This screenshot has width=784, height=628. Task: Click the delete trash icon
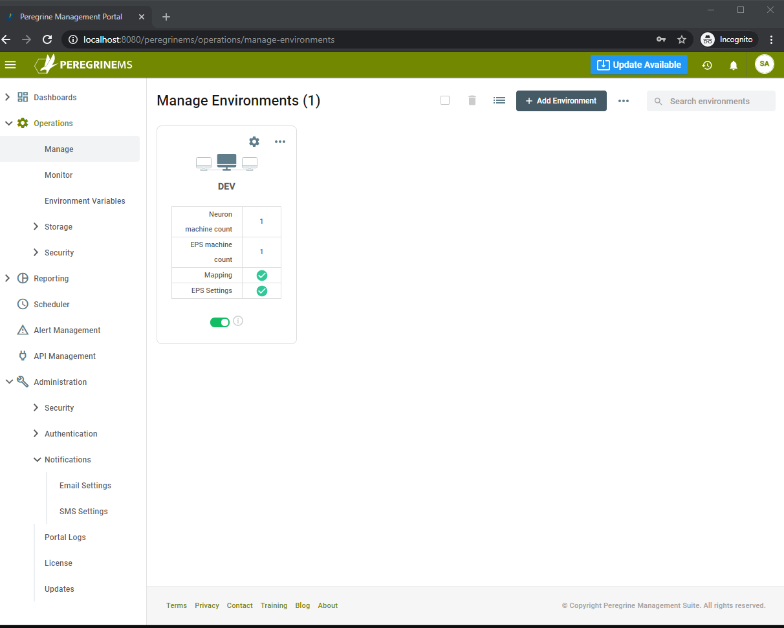point(472,100)
